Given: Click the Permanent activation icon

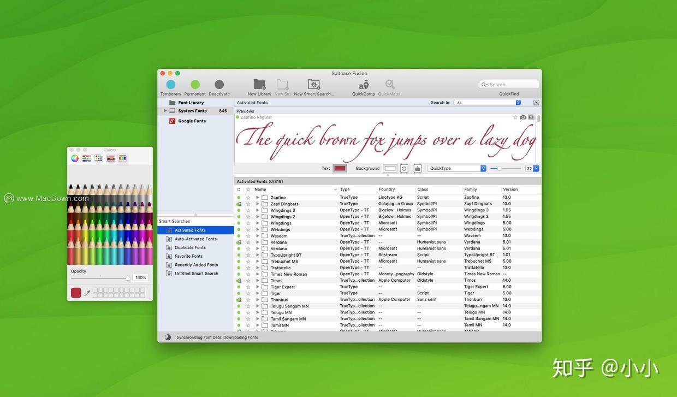Looking at the screenshot, I should [x=195, y=84].
